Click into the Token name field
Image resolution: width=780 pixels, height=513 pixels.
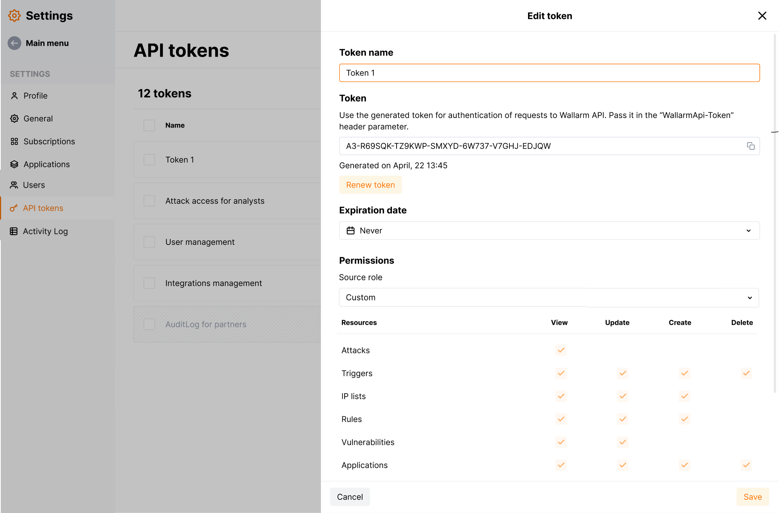click(x=549, y=73)
